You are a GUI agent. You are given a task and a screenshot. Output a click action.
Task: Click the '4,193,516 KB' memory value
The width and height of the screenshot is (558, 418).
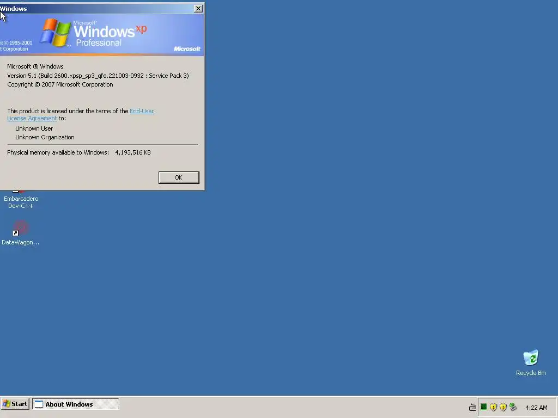(x=133, y=152)
